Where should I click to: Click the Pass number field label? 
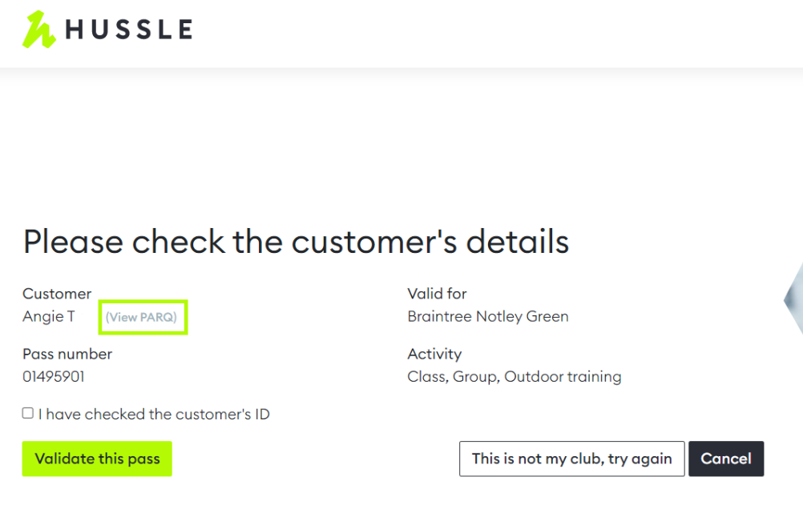(67, 354)
